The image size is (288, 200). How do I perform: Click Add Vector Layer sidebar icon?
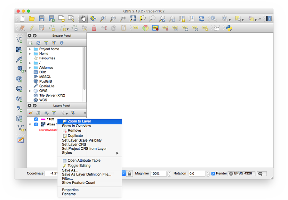[19, 40]
